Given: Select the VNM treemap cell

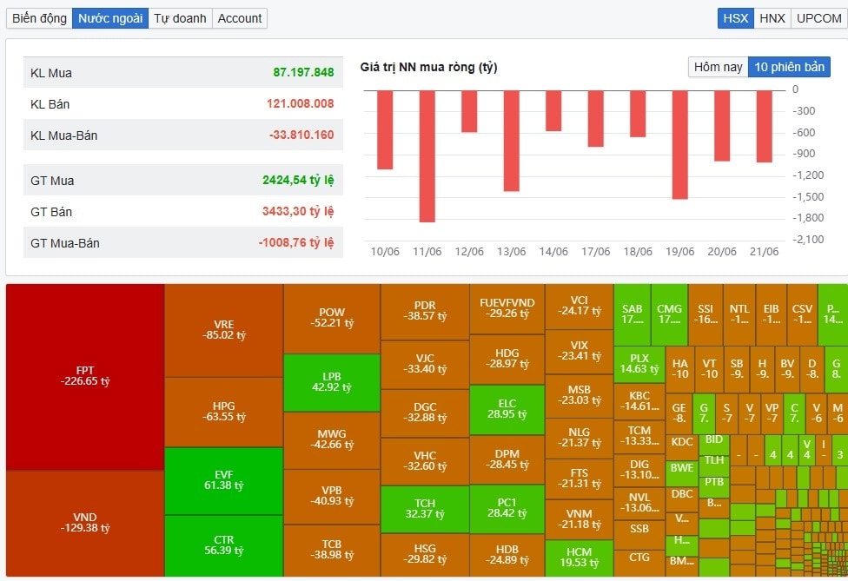Looking at the screenshot, I should tap(580, 519).
